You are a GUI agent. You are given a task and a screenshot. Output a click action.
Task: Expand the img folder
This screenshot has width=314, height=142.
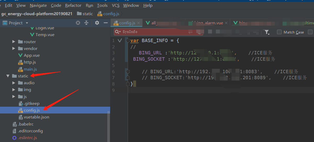14,89
